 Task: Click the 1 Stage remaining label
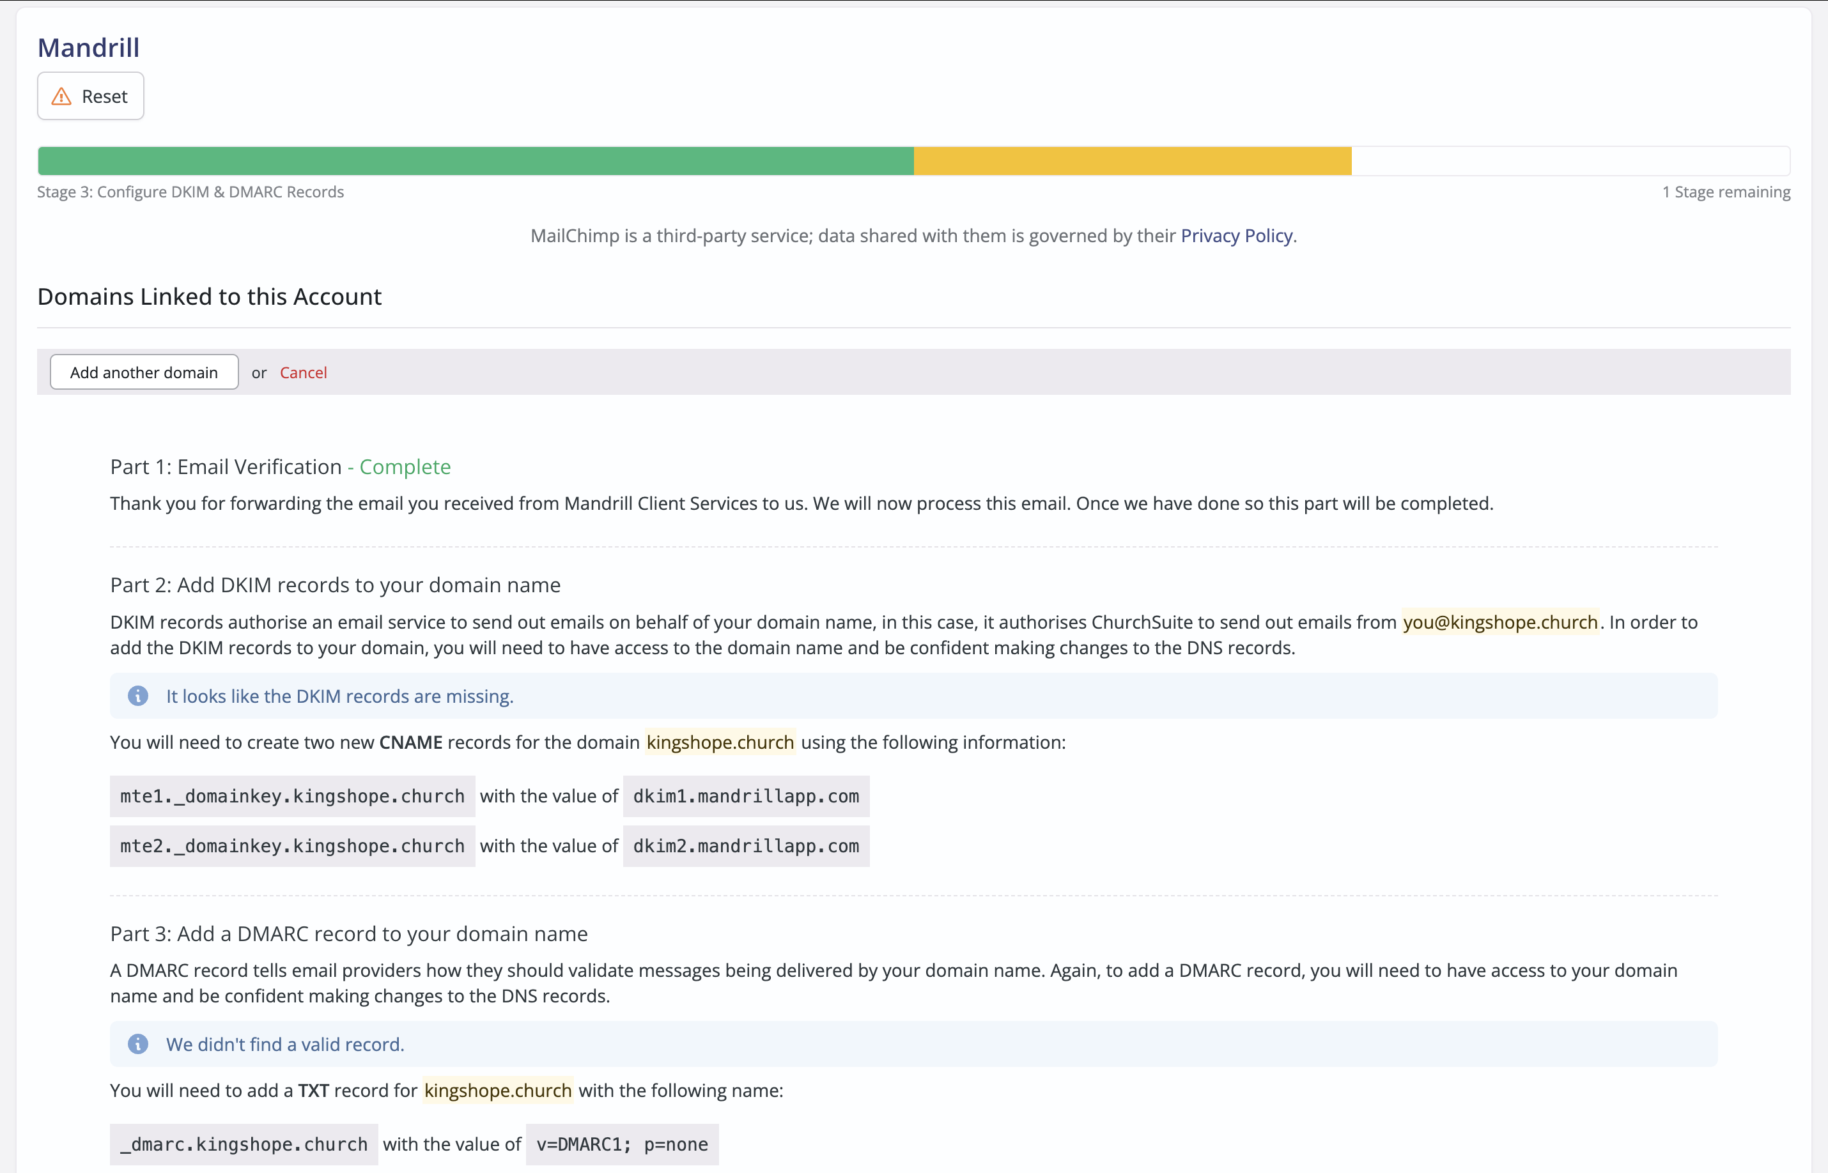tap(1726, 192)
